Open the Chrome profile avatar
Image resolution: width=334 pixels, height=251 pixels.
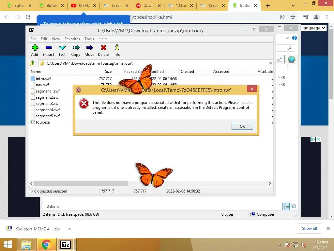pos(316,17)
